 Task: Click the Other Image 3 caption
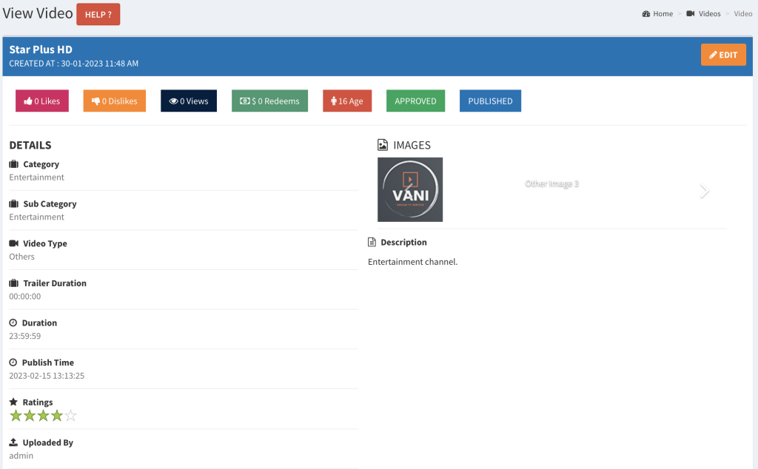(551, 183)
